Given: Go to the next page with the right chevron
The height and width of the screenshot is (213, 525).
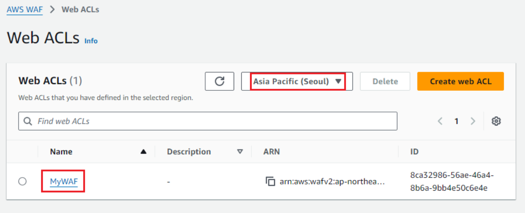Looking at the screenshot, I should [473, 121].
